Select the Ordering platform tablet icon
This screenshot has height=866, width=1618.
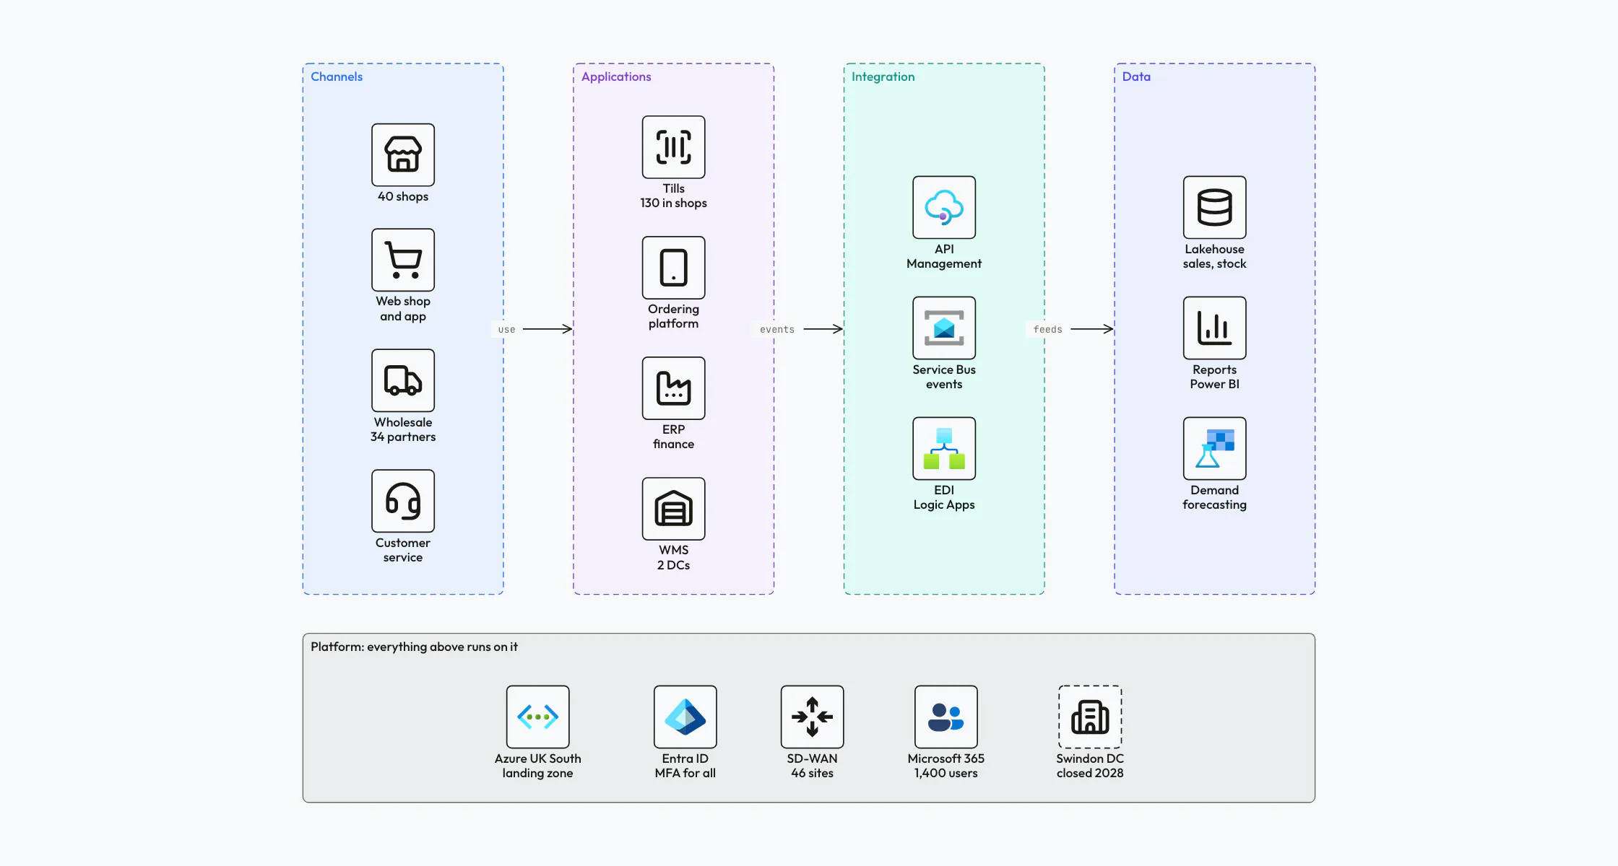coord(674,268)
